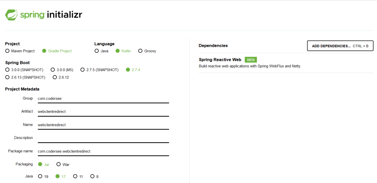The width and height of the screenshot is (377, 183).
Task: Select Spring Boot 3.0.0 (SNAPSHOT)
Action: coord(7,70)
